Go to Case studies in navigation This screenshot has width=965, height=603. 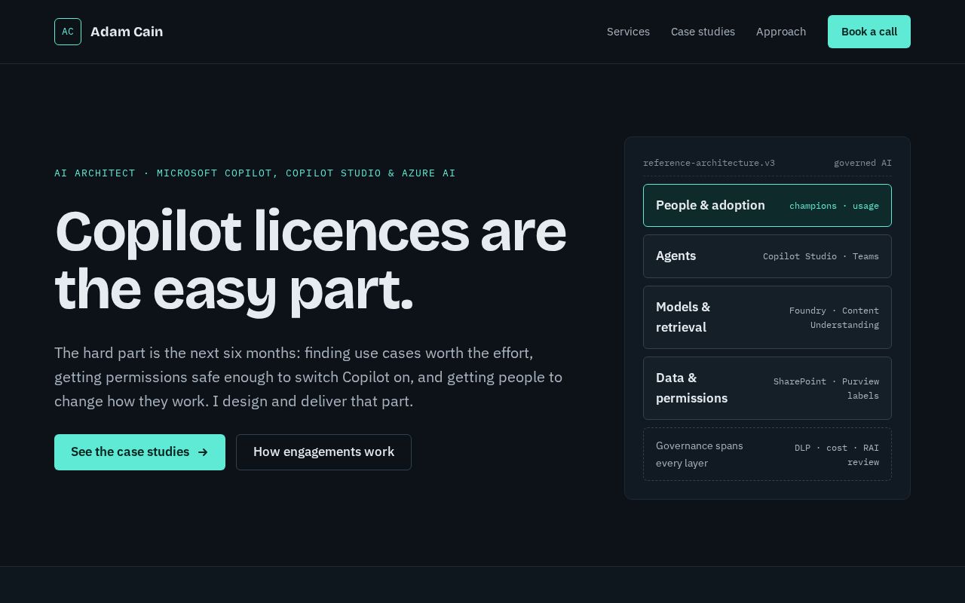pyautogui.click(x=703, y=32)
